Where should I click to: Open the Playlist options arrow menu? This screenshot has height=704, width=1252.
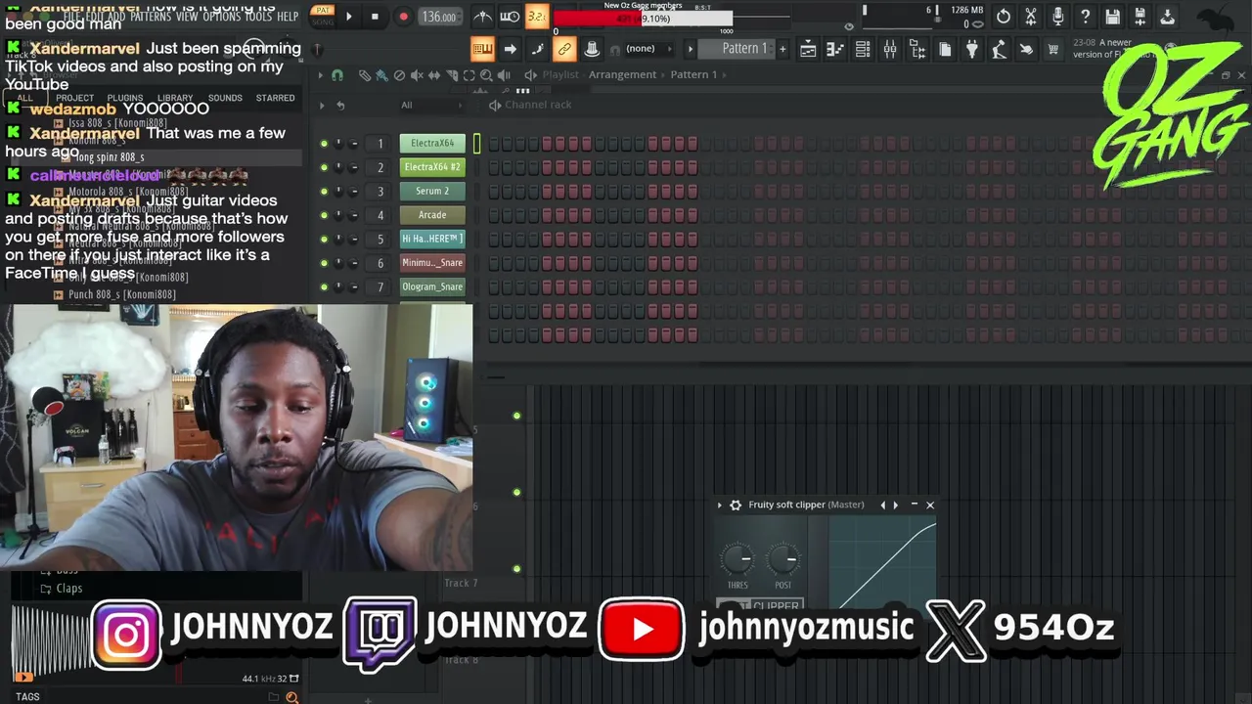pos(320,75)
